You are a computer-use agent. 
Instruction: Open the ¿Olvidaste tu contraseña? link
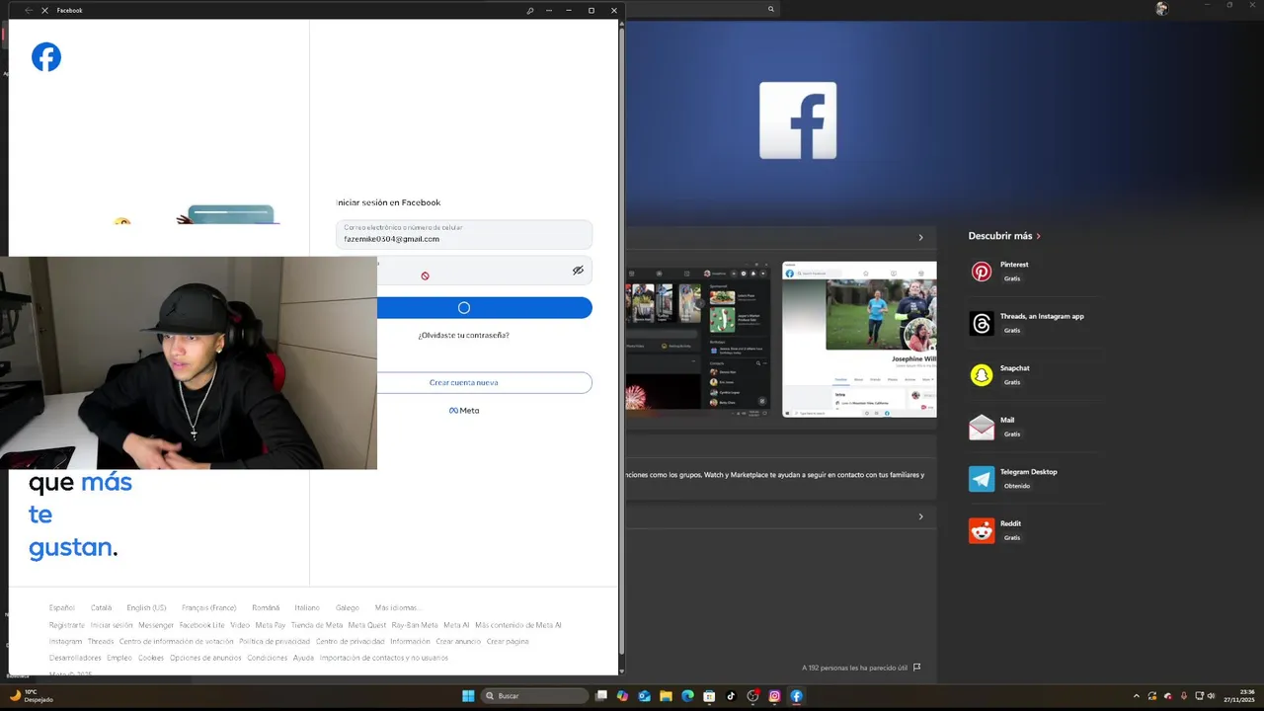pyautogui.click(x=463, y=336)
